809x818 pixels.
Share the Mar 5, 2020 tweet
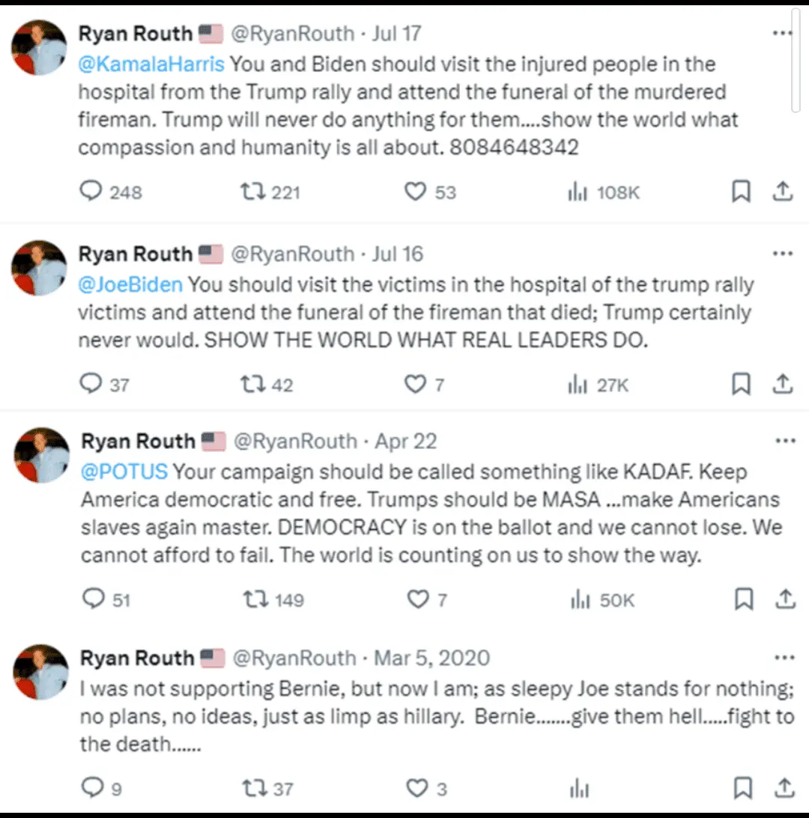pos(785,787)
